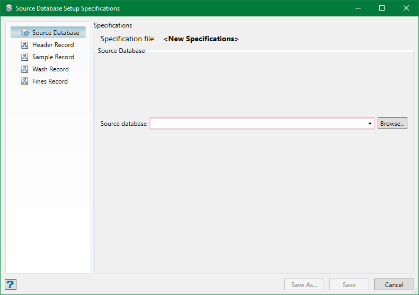Open the Wash Record page
Viewport: 419px width, 295px height.
50,69
